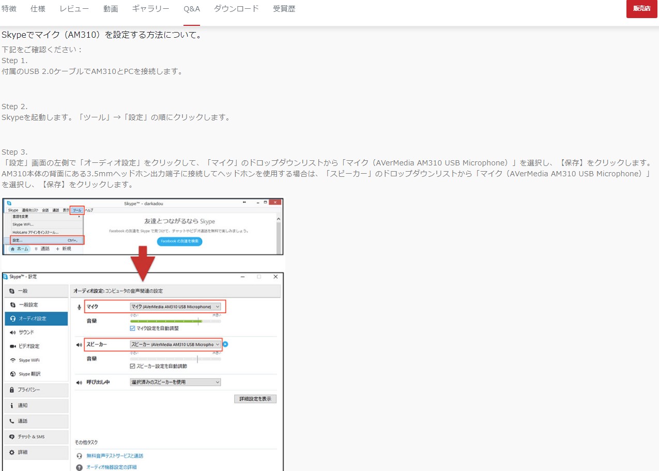
Task: Go to the 動画 tab
Action: point(111,9)
